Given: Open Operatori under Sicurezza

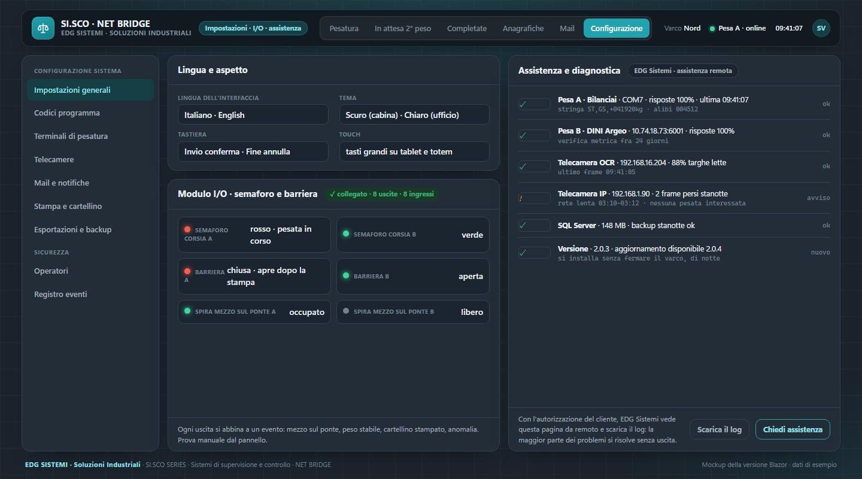Looking at the screenshot, I should pyautogui.click(x=90, y=271).
